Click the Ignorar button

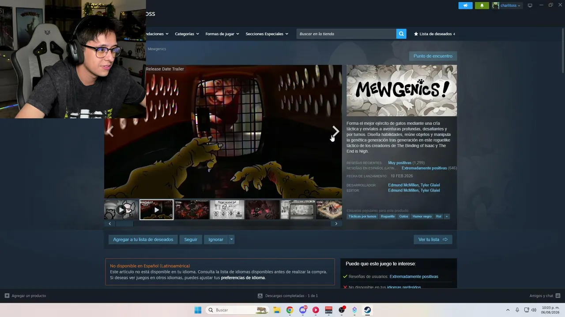[x=216, y=240]
